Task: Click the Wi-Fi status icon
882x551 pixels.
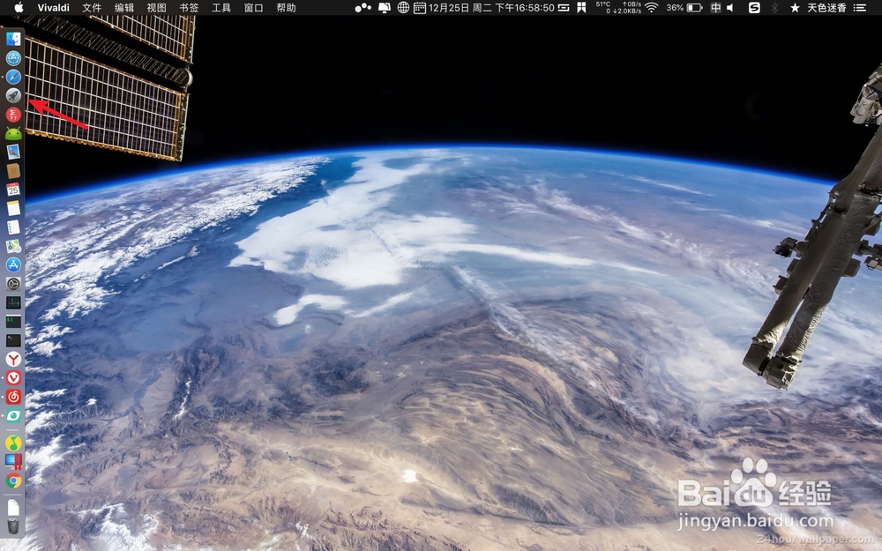Action: pos(652,8)
